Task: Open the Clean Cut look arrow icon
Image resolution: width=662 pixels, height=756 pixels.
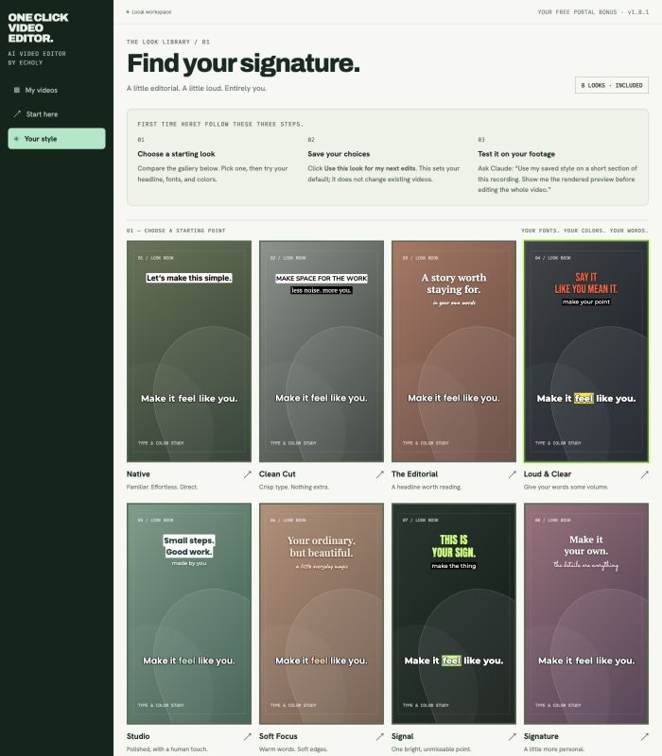Action: pyautogui.click(x=380, y=474)
